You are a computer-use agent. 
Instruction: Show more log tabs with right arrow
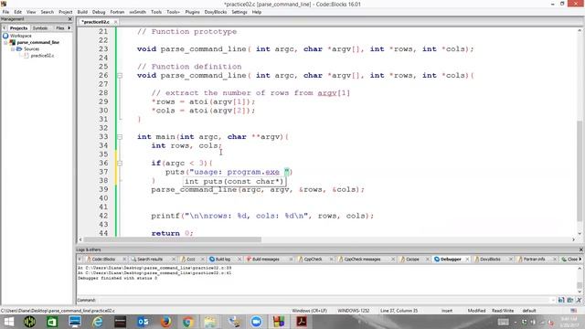tap(580, 260)
